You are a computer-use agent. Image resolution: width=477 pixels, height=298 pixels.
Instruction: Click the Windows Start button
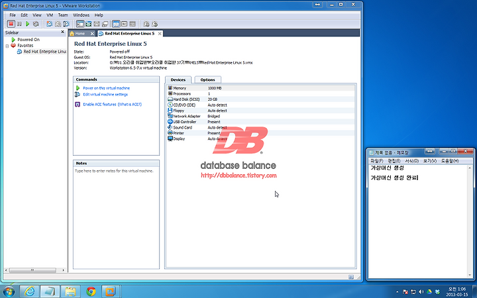coord(9,291)
